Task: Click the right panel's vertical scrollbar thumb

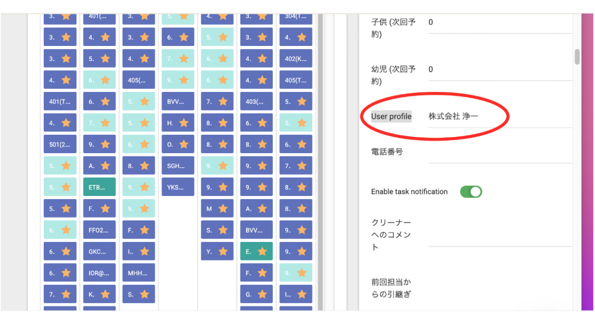Action: (577, 57)
